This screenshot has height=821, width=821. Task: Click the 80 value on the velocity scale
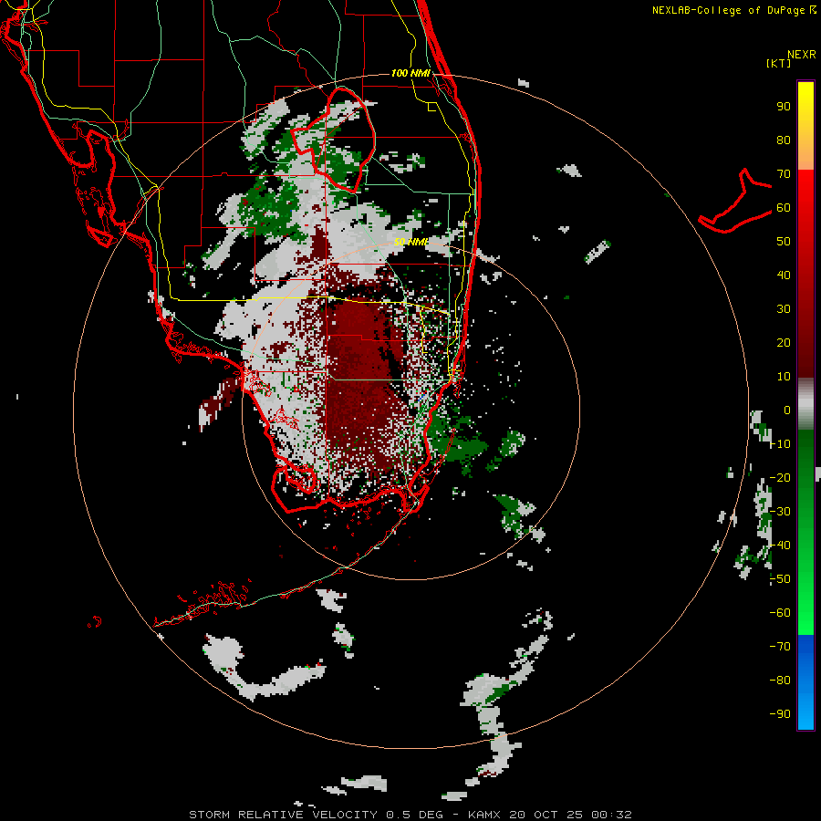[784, 140]
